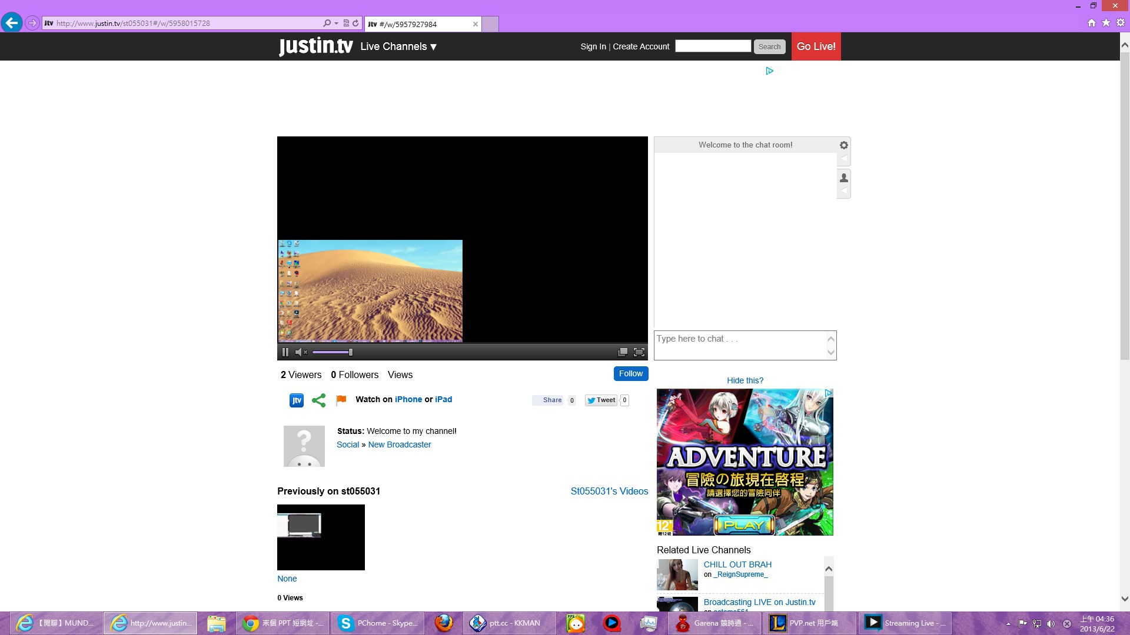Expand the Live Channels dropdown
Image resolution: width=1130 pixels, height=635 pixels.
click(398, 46)
